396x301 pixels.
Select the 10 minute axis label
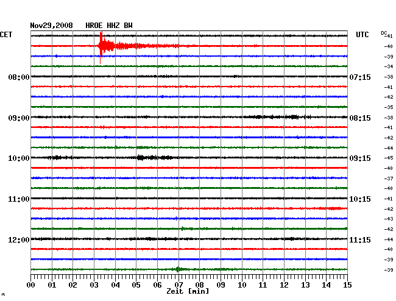click(x=242, y=285)
